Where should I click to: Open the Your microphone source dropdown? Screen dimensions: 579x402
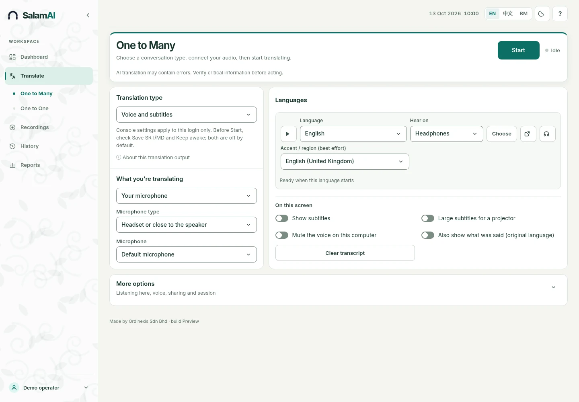[187, 196]
